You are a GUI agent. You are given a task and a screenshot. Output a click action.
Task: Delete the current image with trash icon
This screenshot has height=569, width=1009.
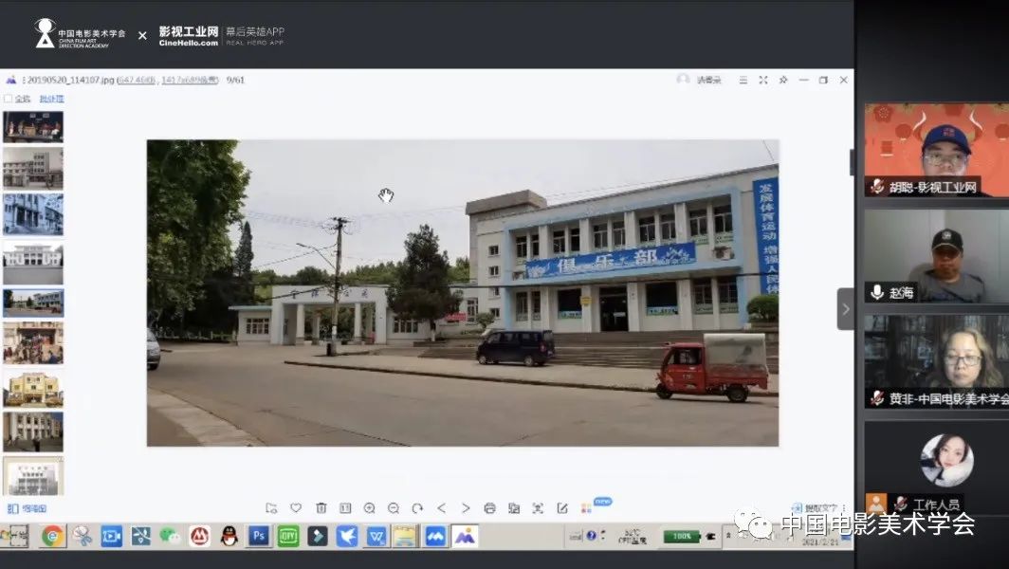(x=321, y=508)
